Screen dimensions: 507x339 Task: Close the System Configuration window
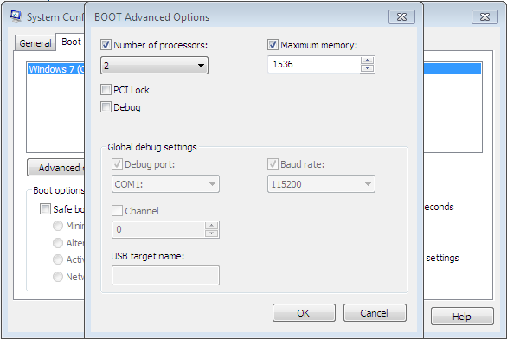tap(485, 16)
